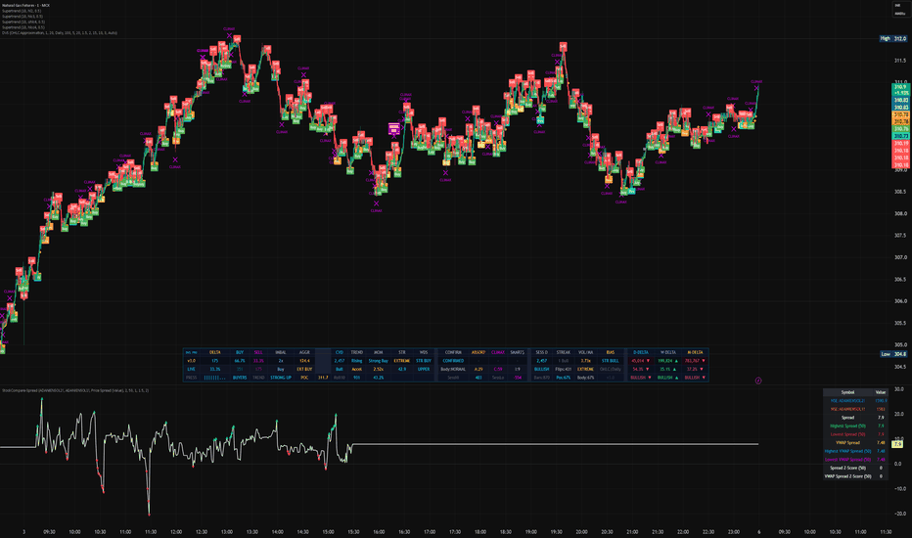Click the VOL/MA column header
The height and width of the screenshot is (538, 912).
[x=586, y=352]
